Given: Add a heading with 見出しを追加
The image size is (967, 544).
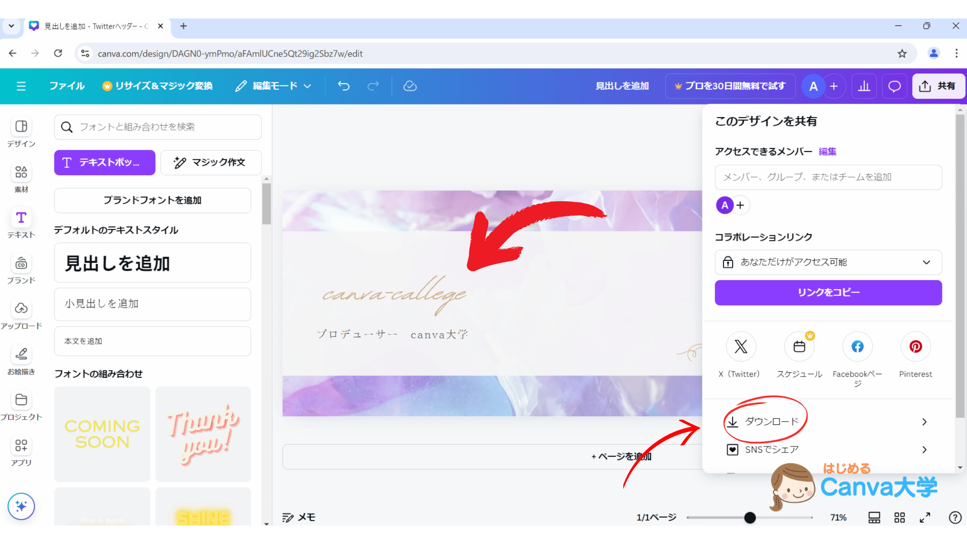Looking at the screenshot, I should coord(152,263).
